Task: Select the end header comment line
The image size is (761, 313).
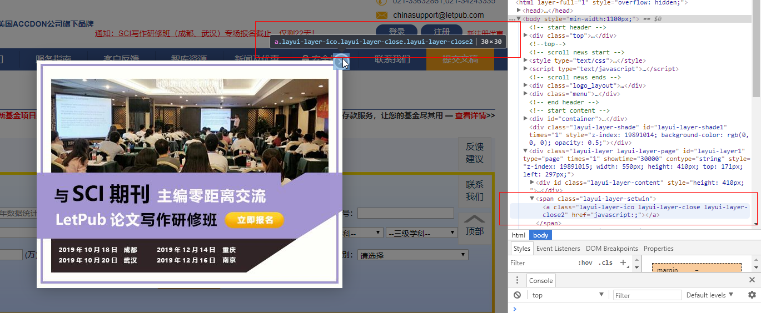Action: 564,102
